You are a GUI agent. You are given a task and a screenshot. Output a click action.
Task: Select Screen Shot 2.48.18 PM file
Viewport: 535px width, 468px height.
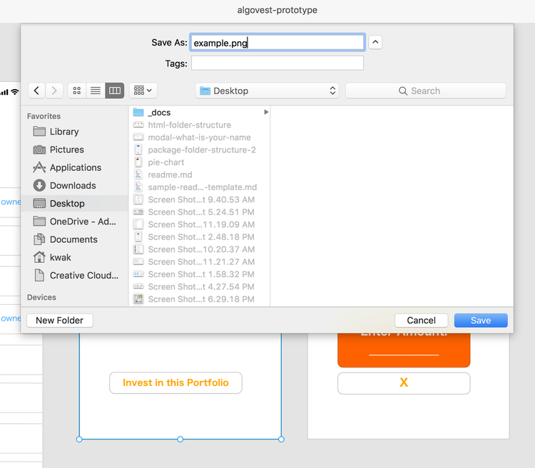click(199, 236)
